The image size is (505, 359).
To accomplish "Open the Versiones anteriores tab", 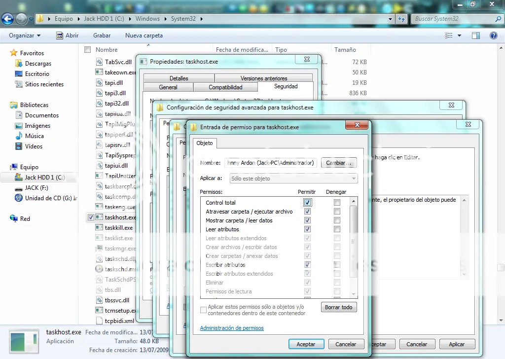I will click(263, 78).
